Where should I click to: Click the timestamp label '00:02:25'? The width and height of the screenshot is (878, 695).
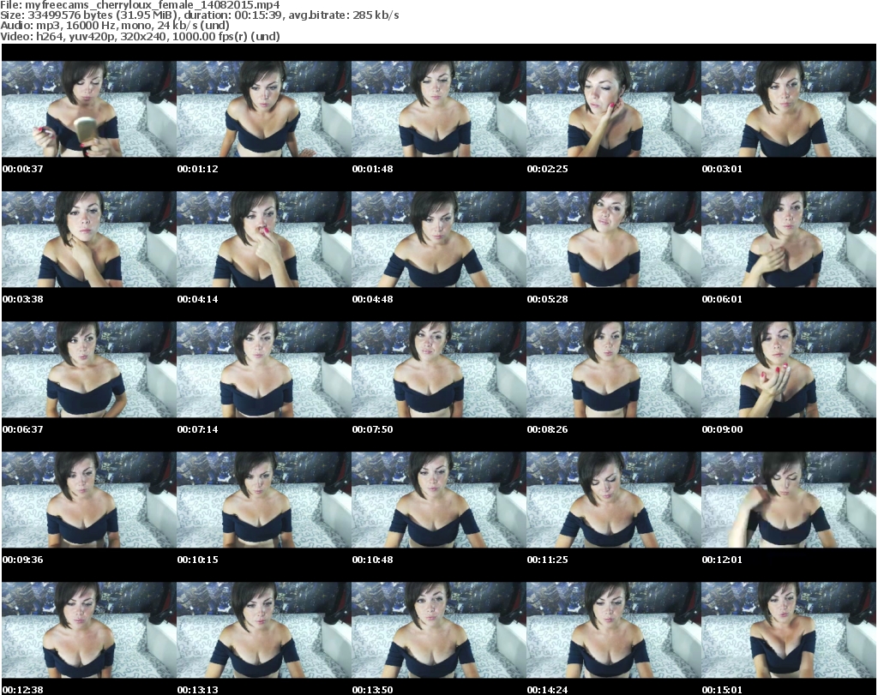(x=547, y=169)
